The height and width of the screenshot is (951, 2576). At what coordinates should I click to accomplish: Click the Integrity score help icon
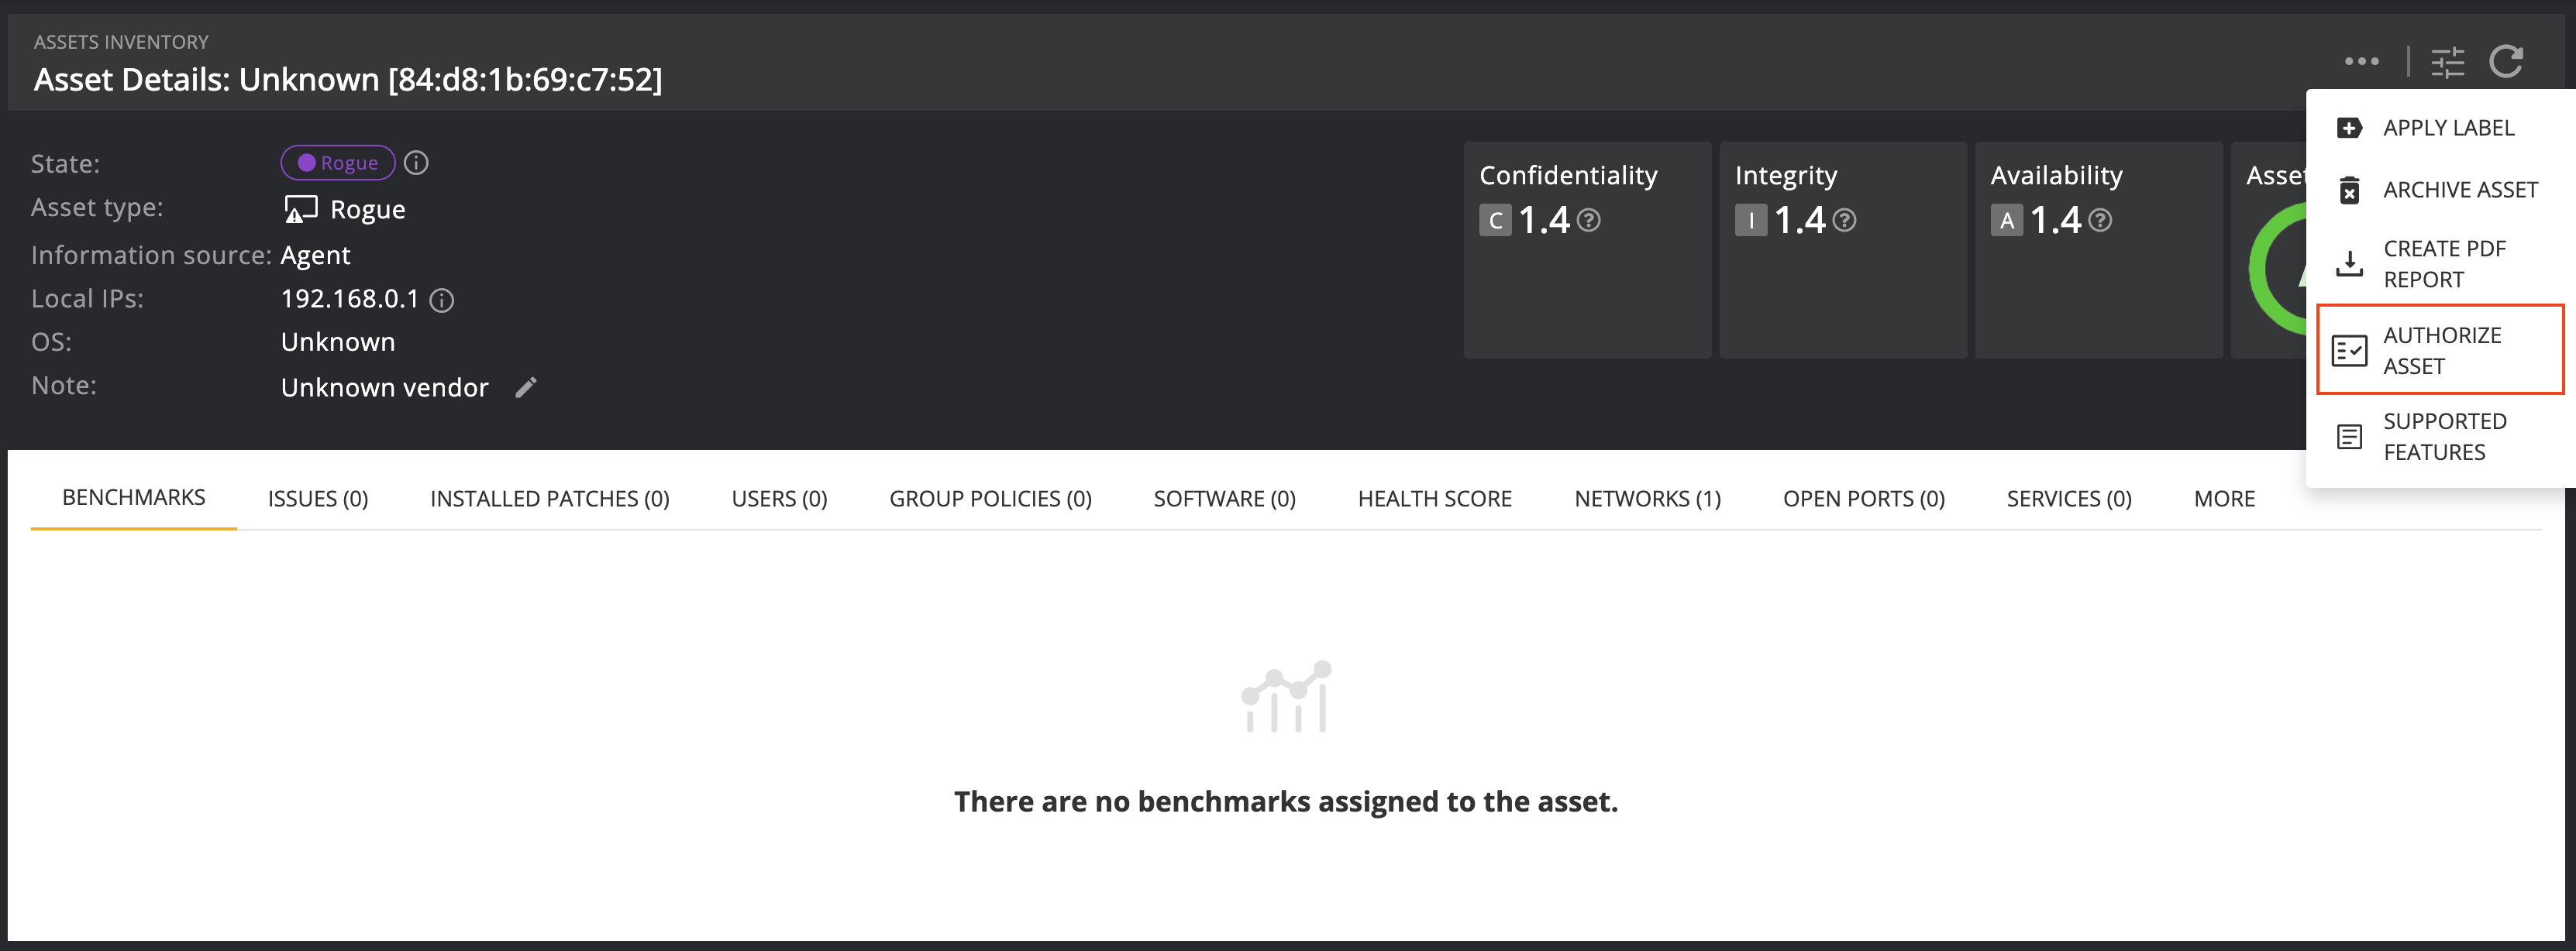1845,220
